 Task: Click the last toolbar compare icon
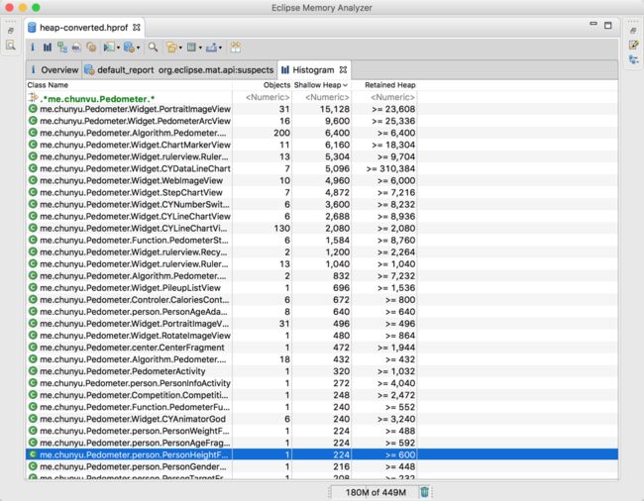(x=236, y=48)
